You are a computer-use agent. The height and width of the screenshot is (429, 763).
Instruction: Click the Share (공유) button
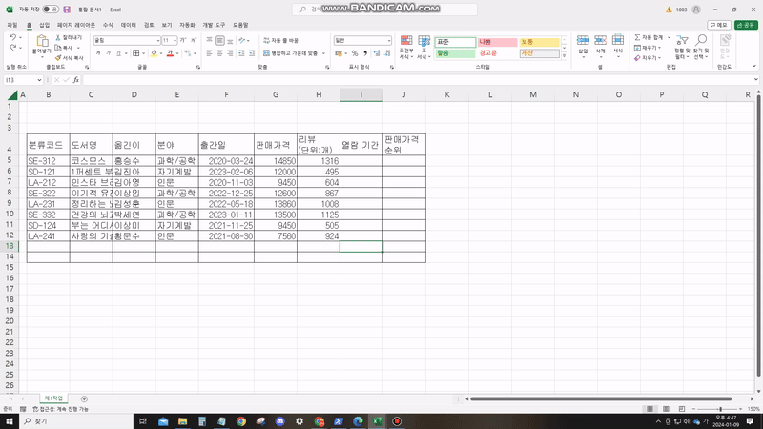pos(746,25)
